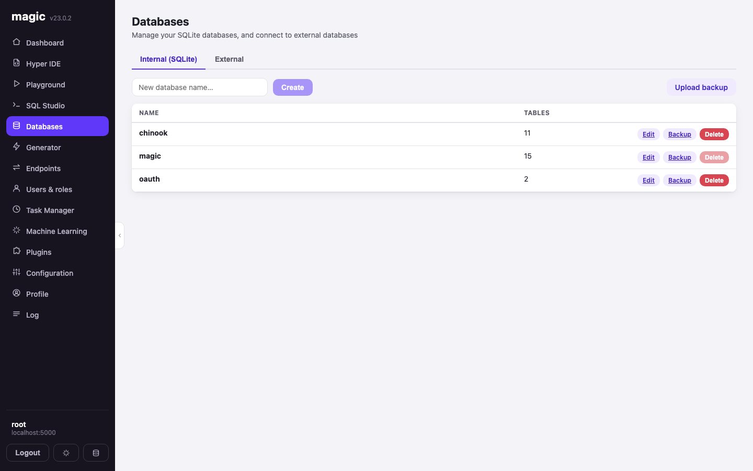This screenshot has height=471, width=753.
Task: Open the Dashboard home icon
Action: coord(16,42)
